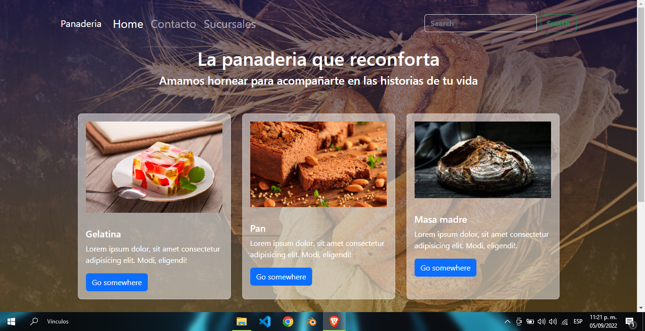Viewport: 645px width, 331px height.
Task: Open Visual Studio Code from the taskbar
Action: (x=265, y=322)
